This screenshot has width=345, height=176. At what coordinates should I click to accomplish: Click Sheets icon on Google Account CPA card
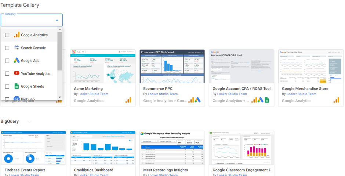click(x=267, y=100)
